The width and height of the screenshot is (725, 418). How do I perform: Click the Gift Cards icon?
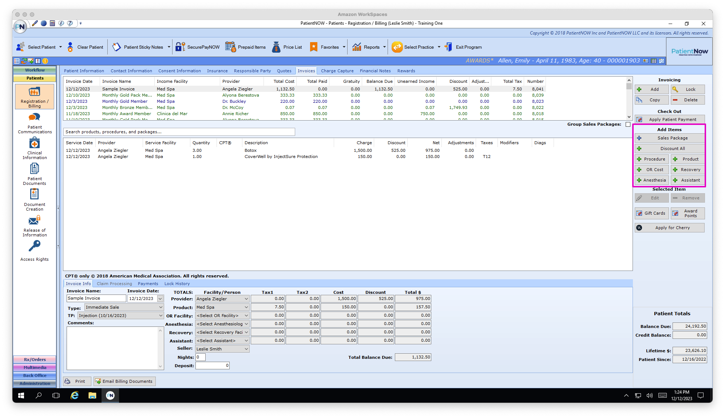[651, 213]
